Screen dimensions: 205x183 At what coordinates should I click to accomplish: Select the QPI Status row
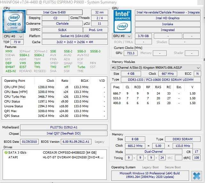(54, 116)
